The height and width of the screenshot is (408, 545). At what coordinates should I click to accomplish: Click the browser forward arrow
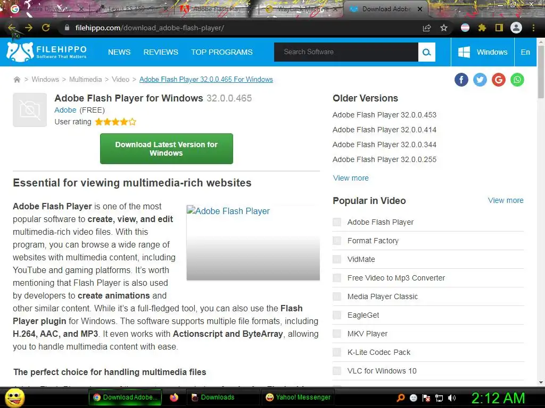point(29,28)
